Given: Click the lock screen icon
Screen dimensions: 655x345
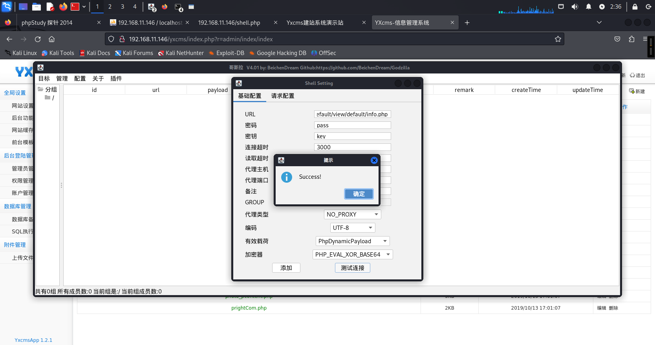Looking at the screenshot, I should tap(635, 7).
